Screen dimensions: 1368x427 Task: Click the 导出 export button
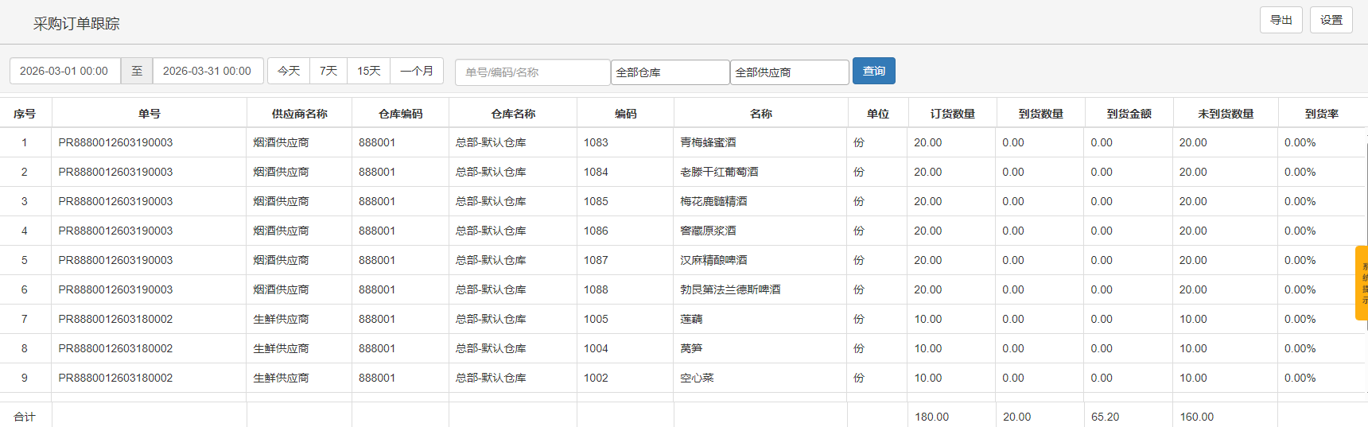click(1281, 20)
